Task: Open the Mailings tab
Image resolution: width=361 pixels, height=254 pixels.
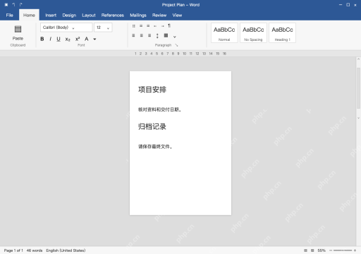Action: pyautogui.click(x=138, y=16)
